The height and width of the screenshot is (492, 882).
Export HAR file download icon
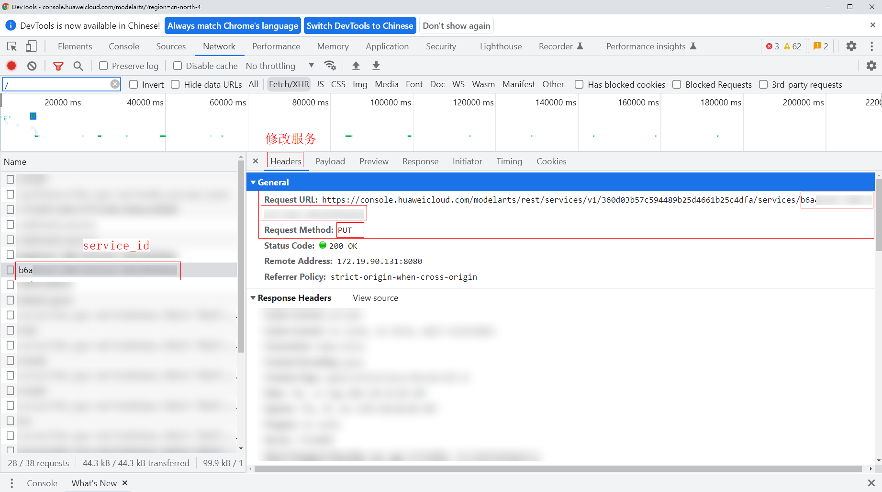click(376, 66)
